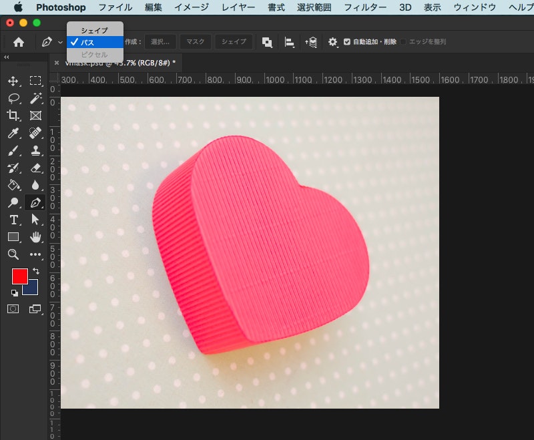
Task: Open the gear settings dropdown in options bar
Action: pyautogui.click(x=332, y=42)
